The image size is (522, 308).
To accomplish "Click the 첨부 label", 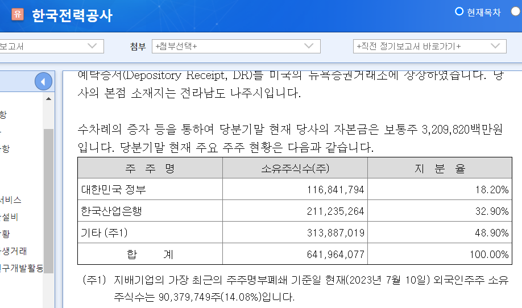I will click(138, 47).
